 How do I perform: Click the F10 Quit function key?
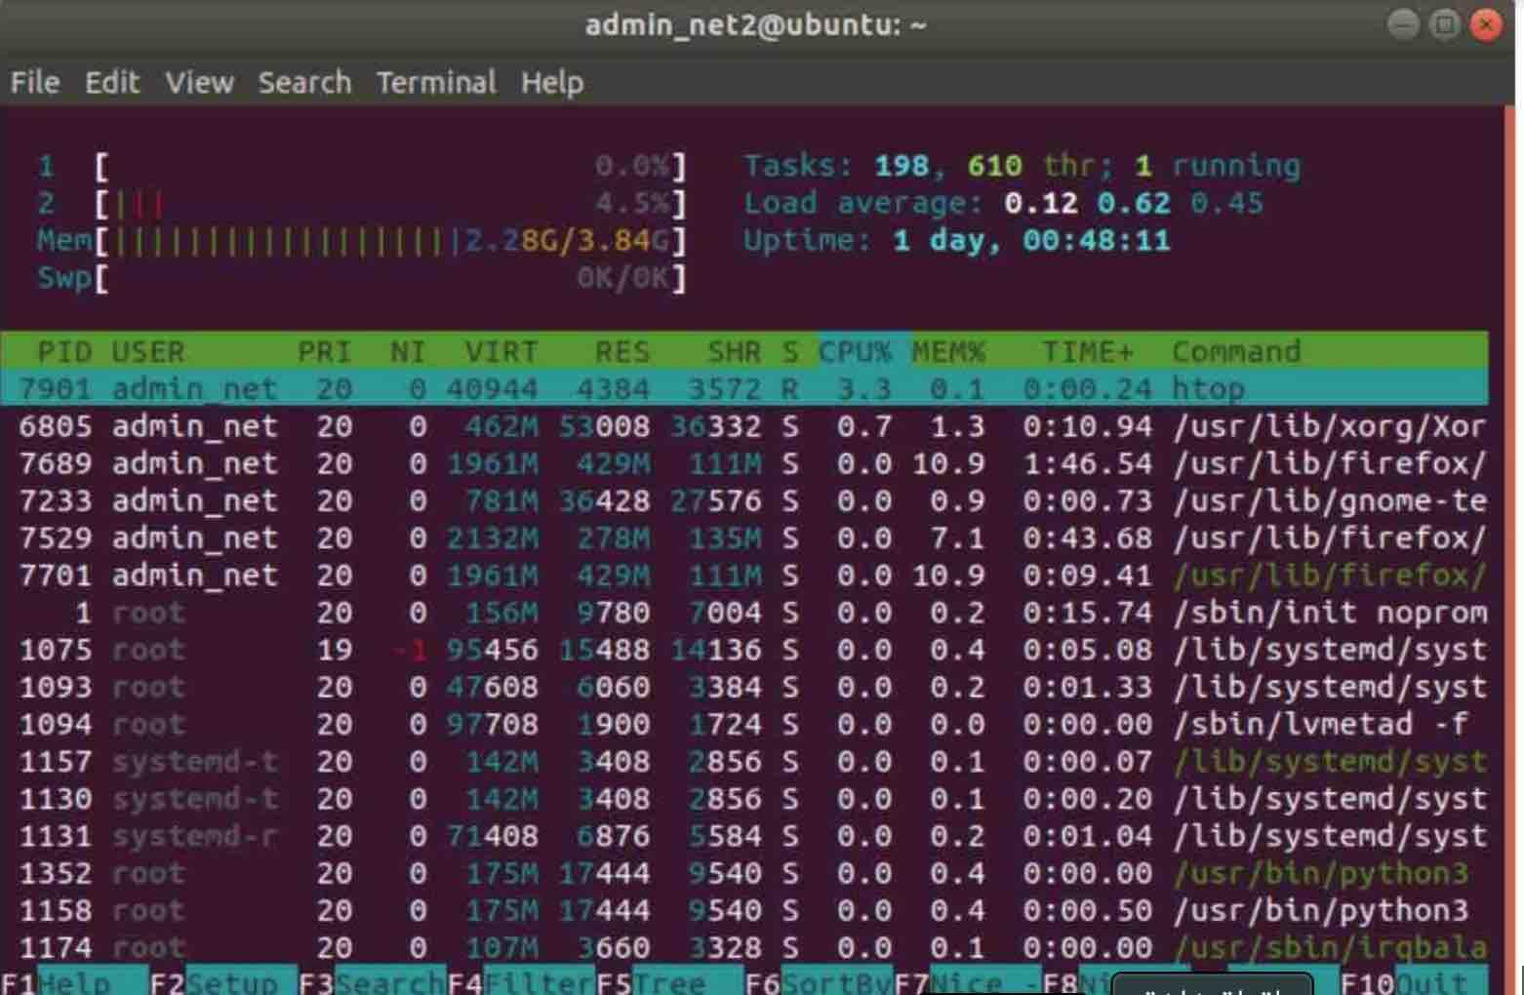pos(1414,981)
